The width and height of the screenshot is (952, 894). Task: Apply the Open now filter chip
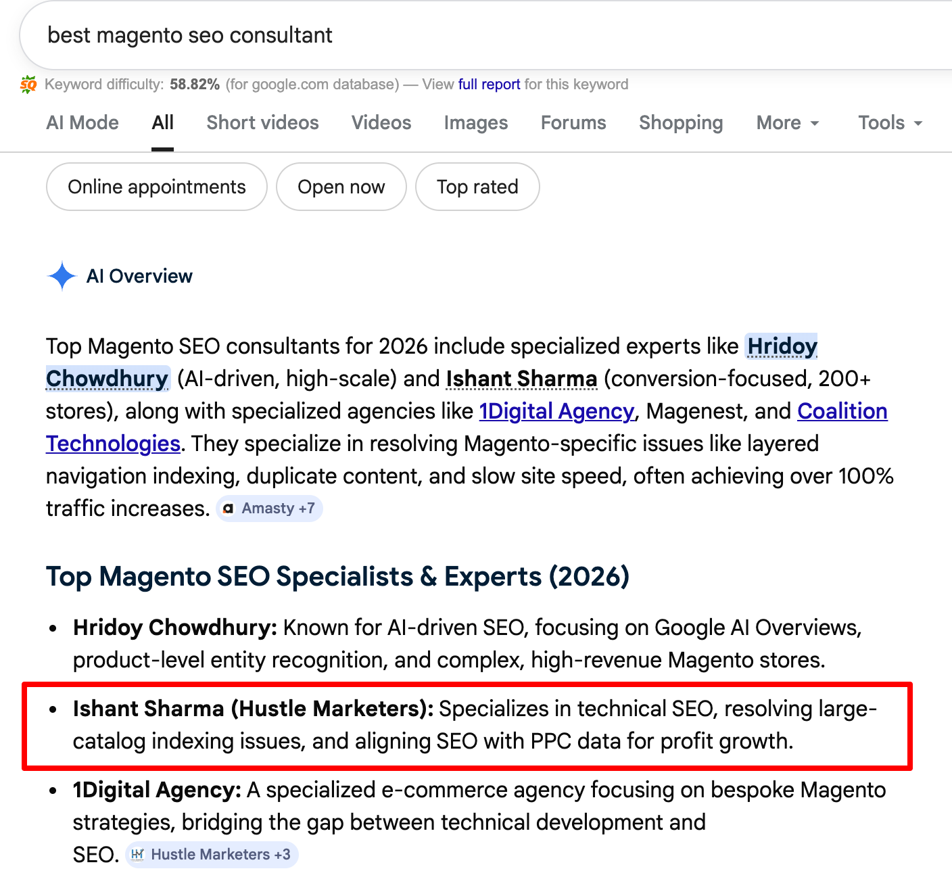coord(341,187)
